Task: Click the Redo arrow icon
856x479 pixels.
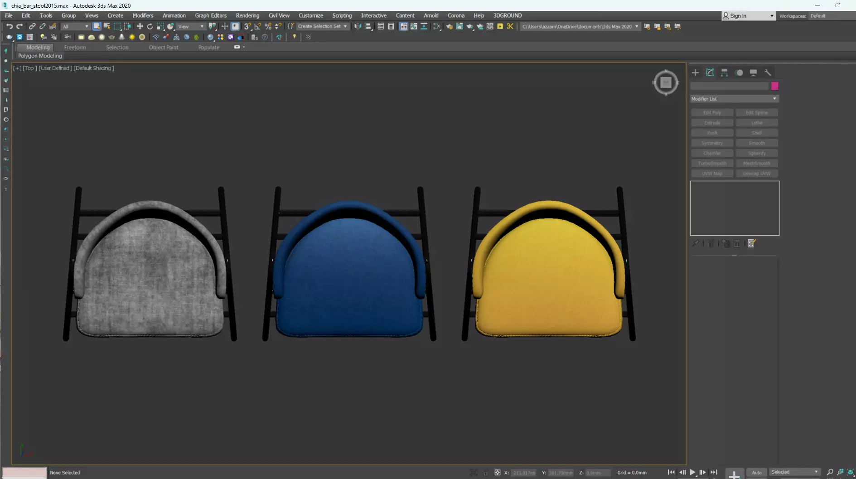Action: coord(19,26)
